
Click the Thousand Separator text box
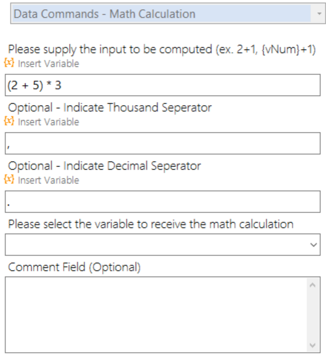pyautogui.click(x=162, y=143)
